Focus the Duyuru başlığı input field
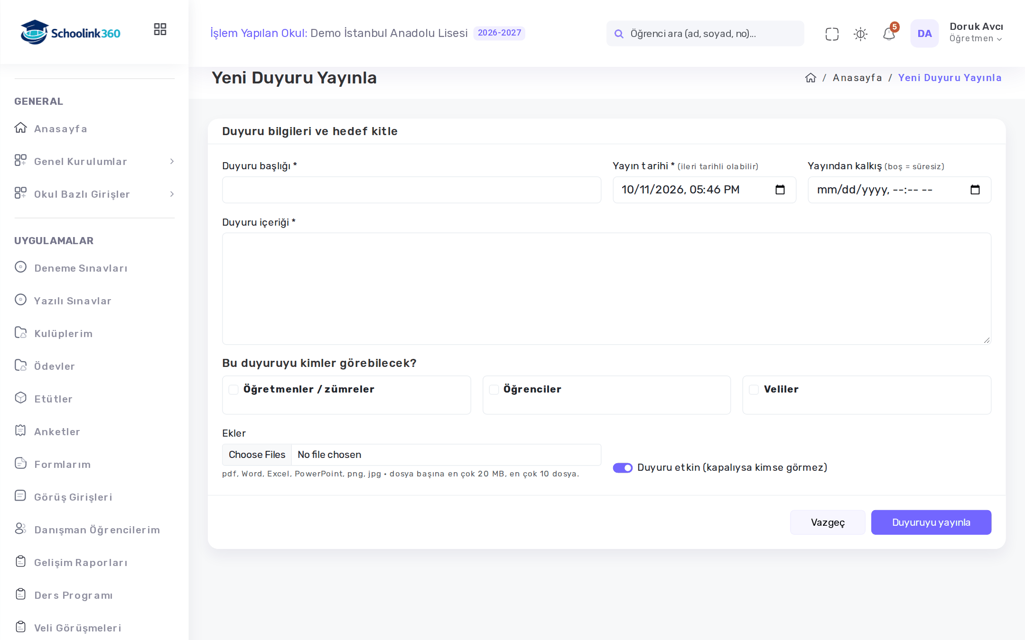Viewport: 1025px width, 640px height. coord(411,190)
